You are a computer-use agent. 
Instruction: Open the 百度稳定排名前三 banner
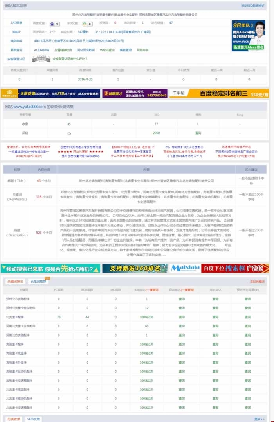pos(234,94)
